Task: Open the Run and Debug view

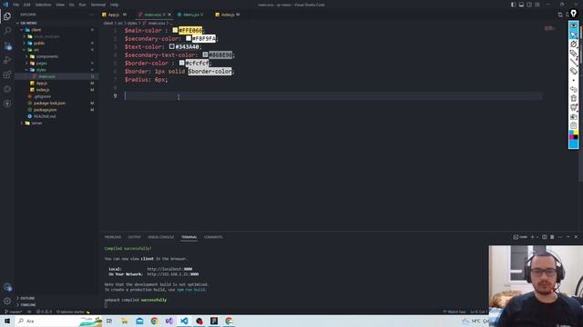Action: click(x=7, y=60)
